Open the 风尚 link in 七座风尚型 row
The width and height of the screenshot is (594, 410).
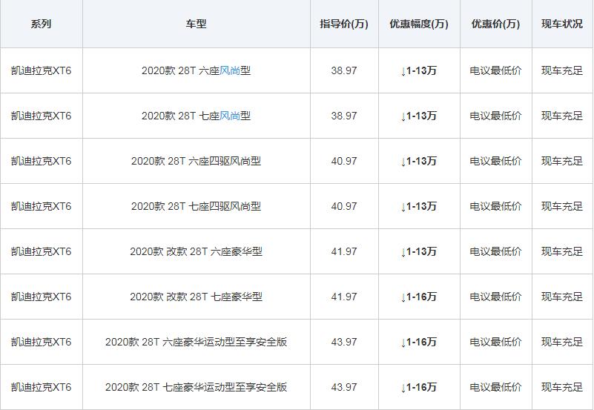click(230, 116)
